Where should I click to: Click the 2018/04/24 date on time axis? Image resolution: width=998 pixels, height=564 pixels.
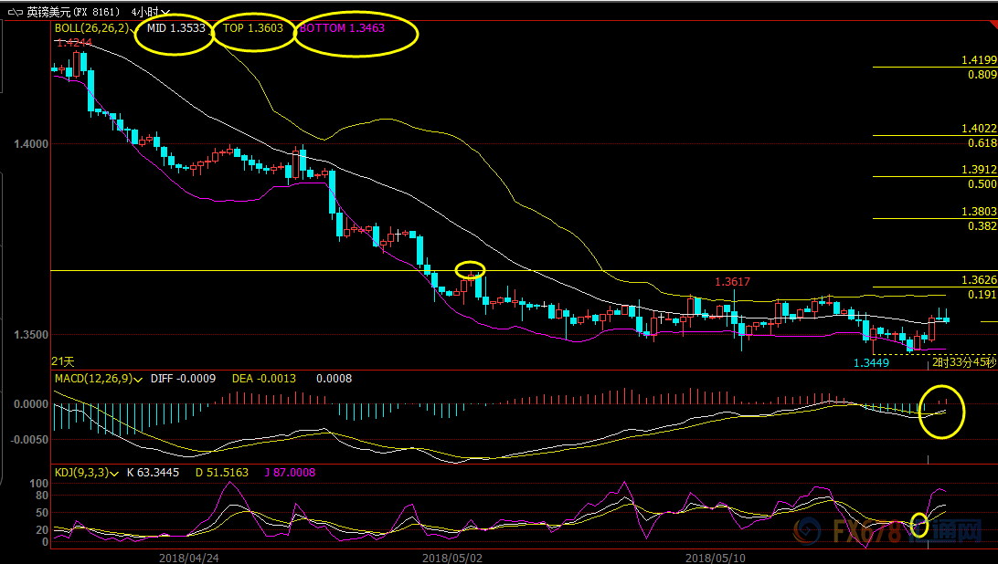click(187, 556)
